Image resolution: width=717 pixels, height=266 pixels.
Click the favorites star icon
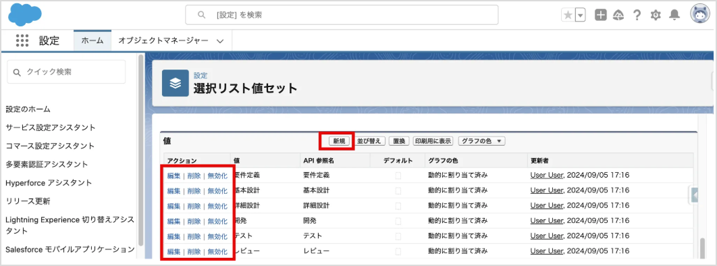coord(568,15)
